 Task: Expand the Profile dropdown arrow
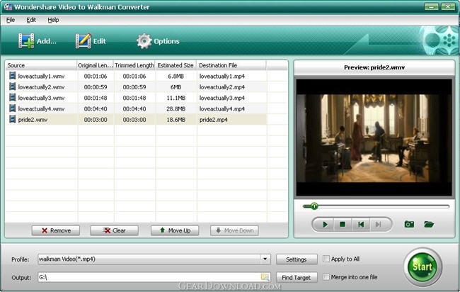265,259
